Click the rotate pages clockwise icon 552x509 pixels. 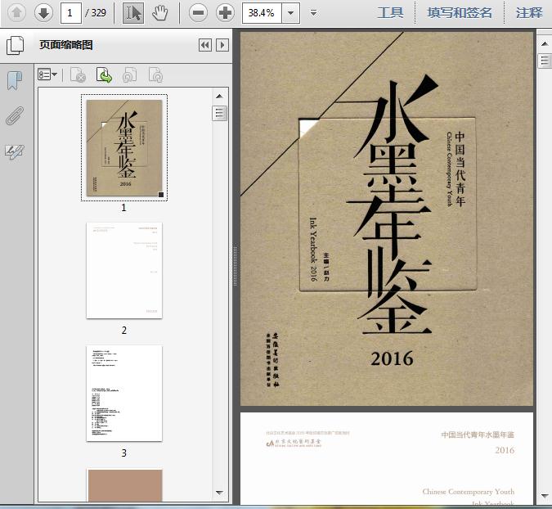coord(155,75)
